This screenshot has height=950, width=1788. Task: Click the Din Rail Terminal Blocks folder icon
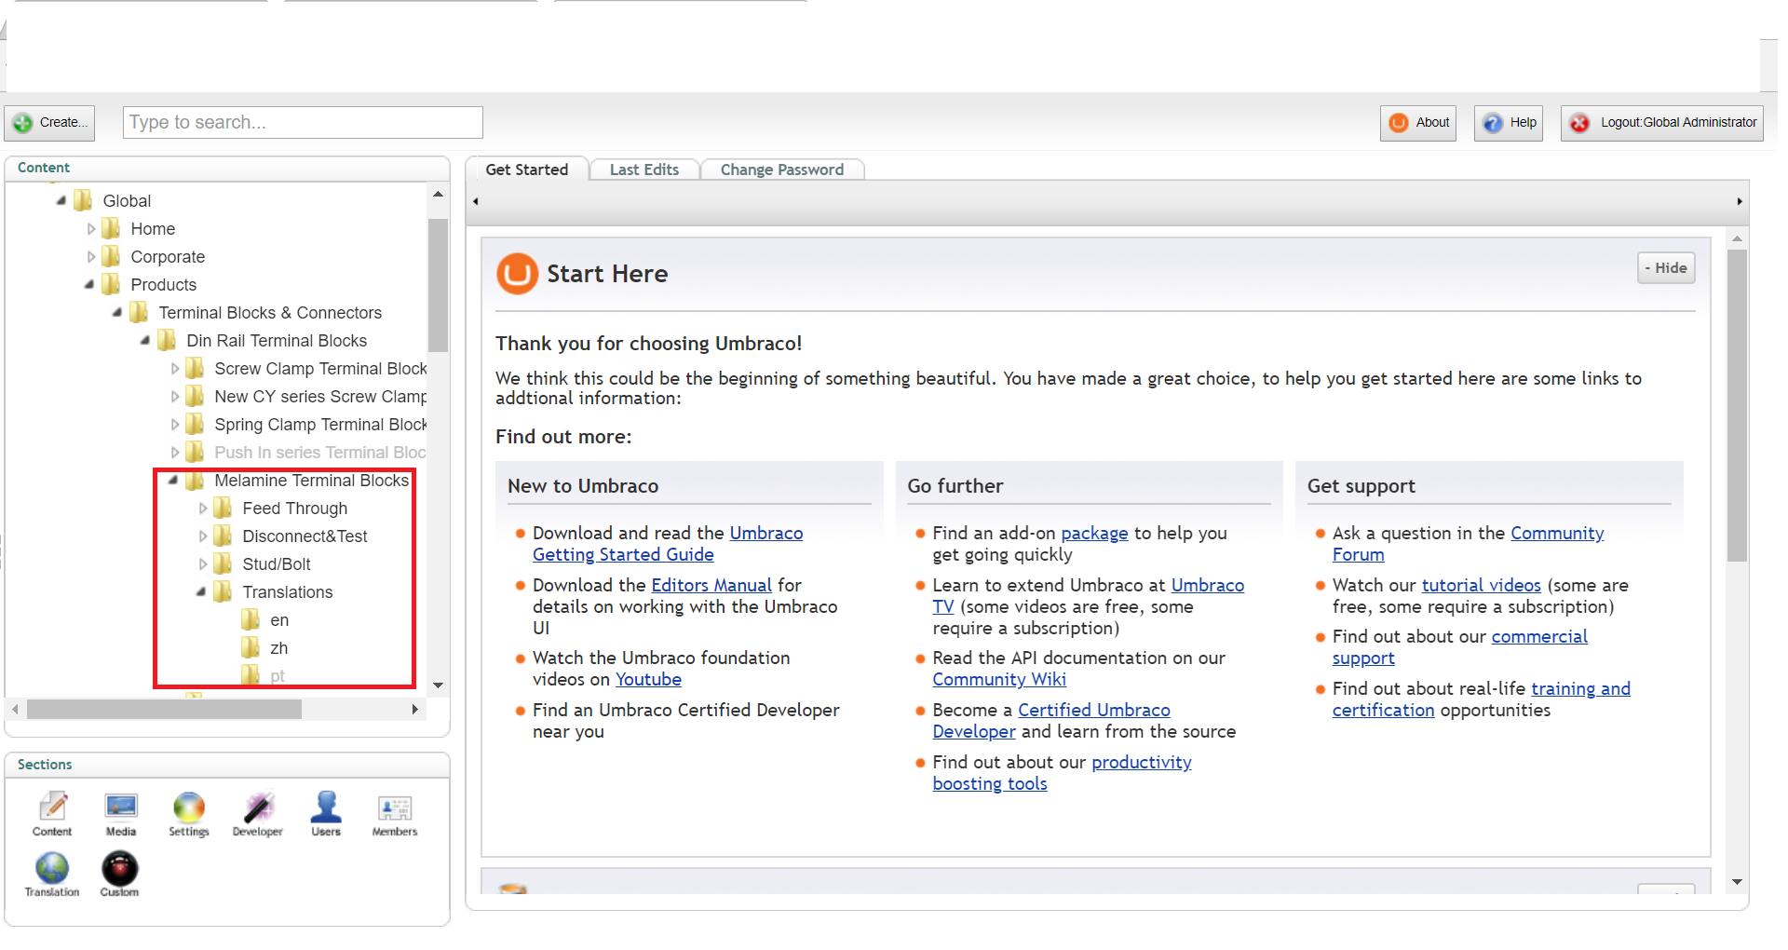168,340
